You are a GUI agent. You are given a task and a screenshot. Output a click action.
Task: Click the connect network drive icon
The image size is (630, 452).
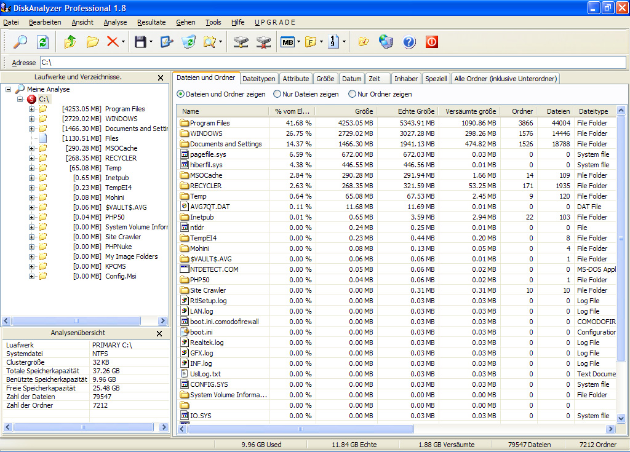(241, 42)
